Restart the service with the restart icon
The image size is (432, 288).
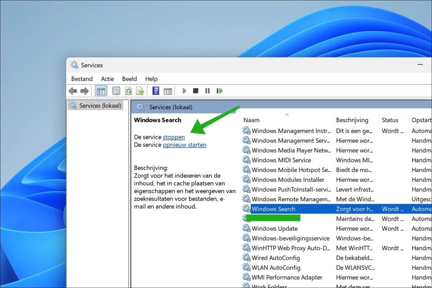point(219,91)
